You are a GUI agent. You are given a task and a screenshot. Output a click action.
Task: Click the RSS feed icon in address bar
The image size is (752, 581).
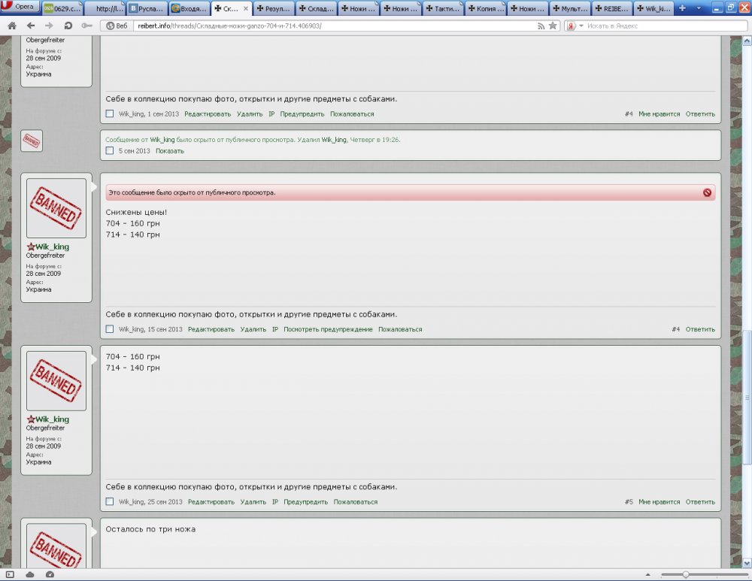(541, 26)
